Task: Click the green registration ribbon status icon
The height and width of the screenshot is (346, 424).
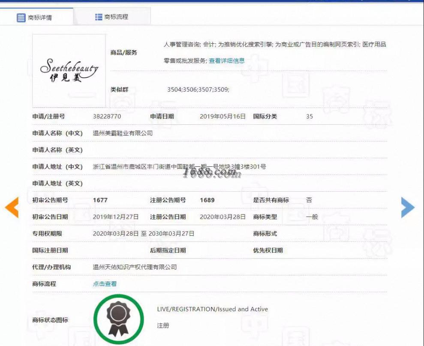Action: pyautogui.click(x=119, y=319)
